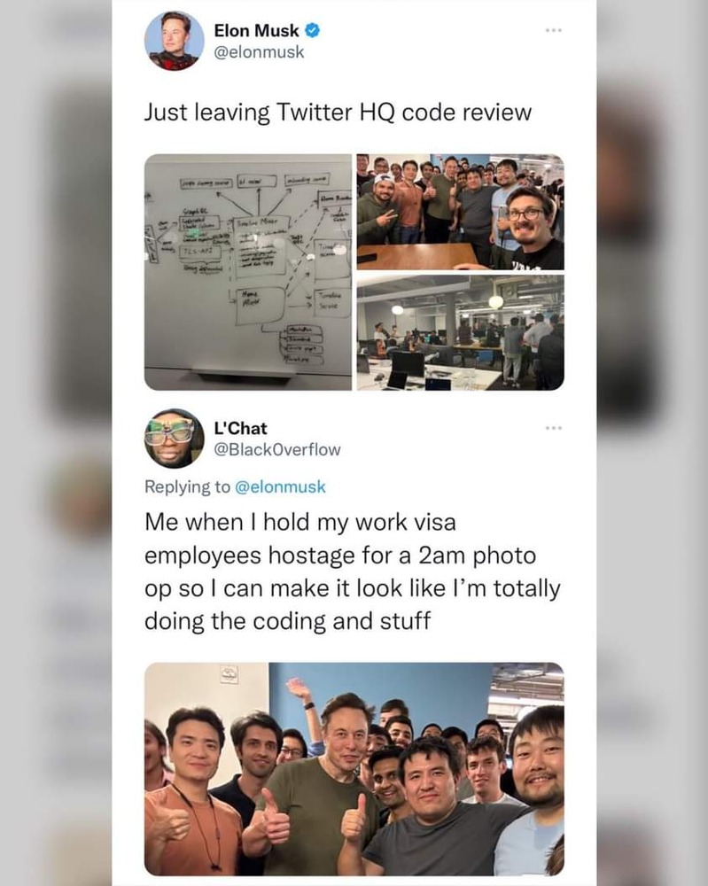
Task: Click the Elon Musk display name
Action: point(256,30)
